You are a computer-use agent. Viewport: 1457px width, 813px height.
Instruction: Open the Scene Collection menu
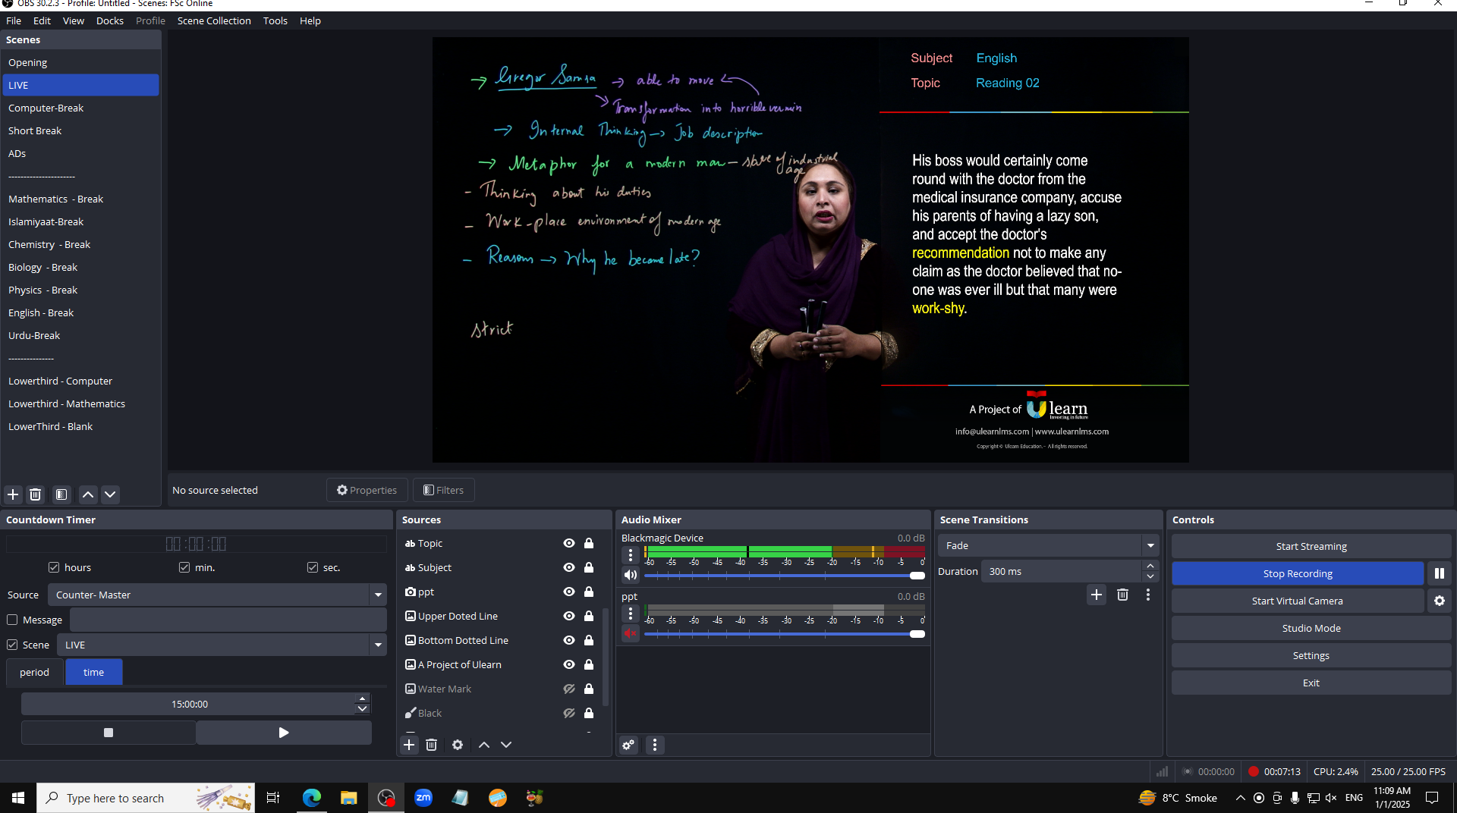point(214,20)
